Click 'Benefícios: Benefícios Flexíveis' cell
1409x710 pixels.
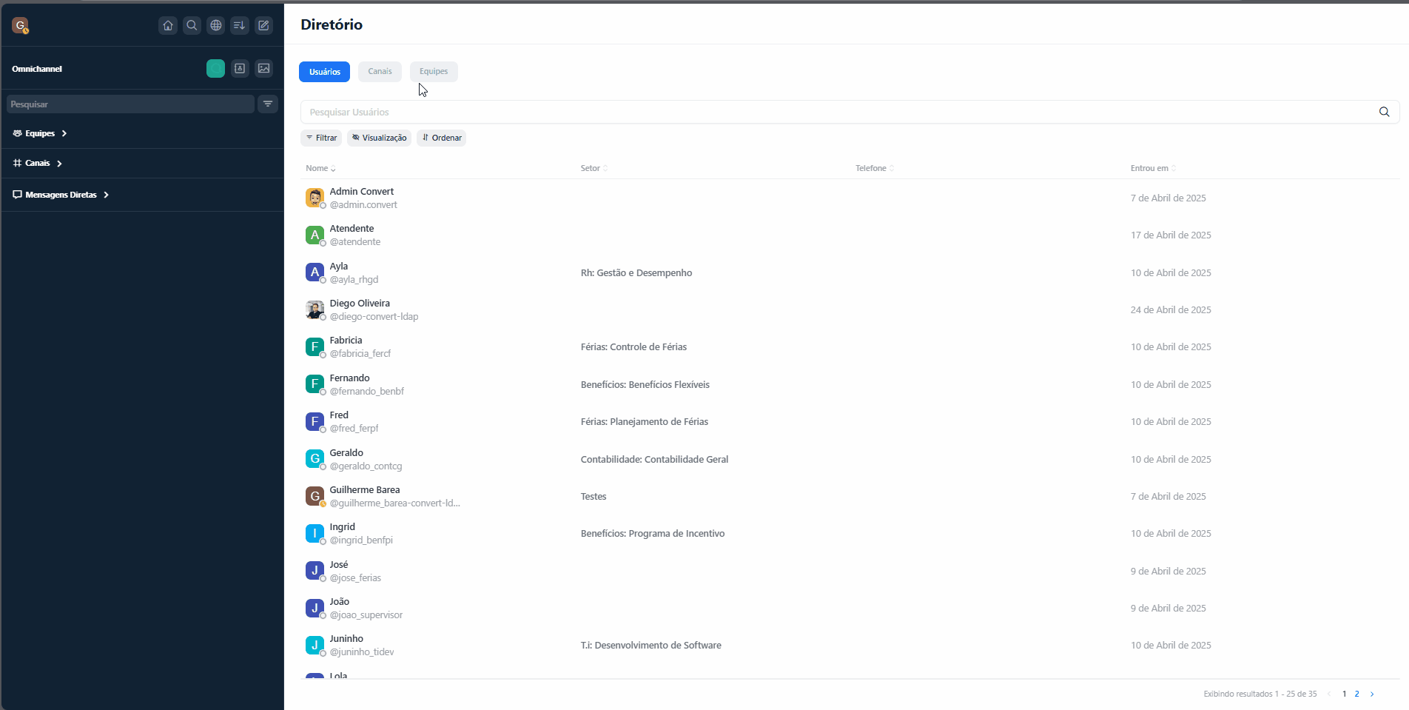tap(645, 384)
